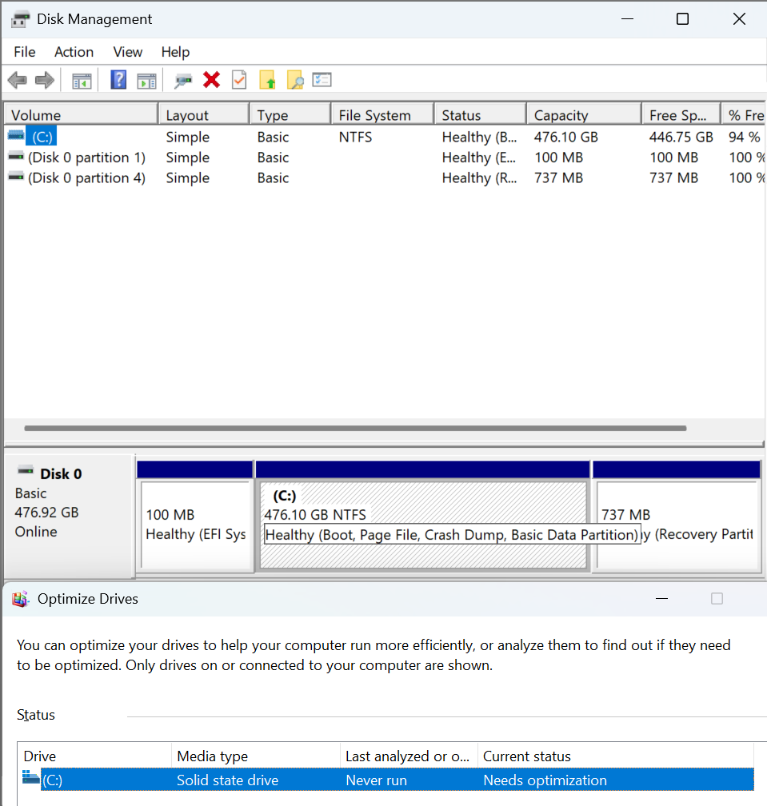The height and width of the screenshot is (806, 767).
Task: Sort by the Status column header
Action: pos(481,114)
